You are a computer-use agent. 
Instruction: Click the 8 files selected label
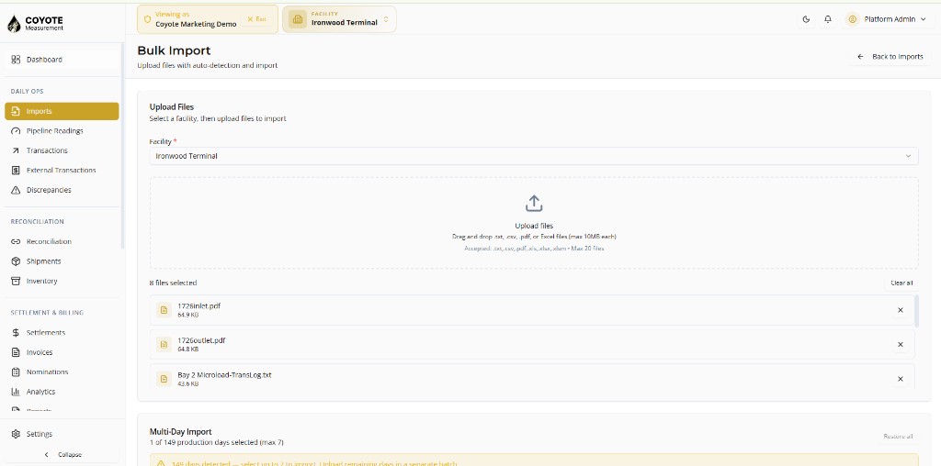pos(173,283)
